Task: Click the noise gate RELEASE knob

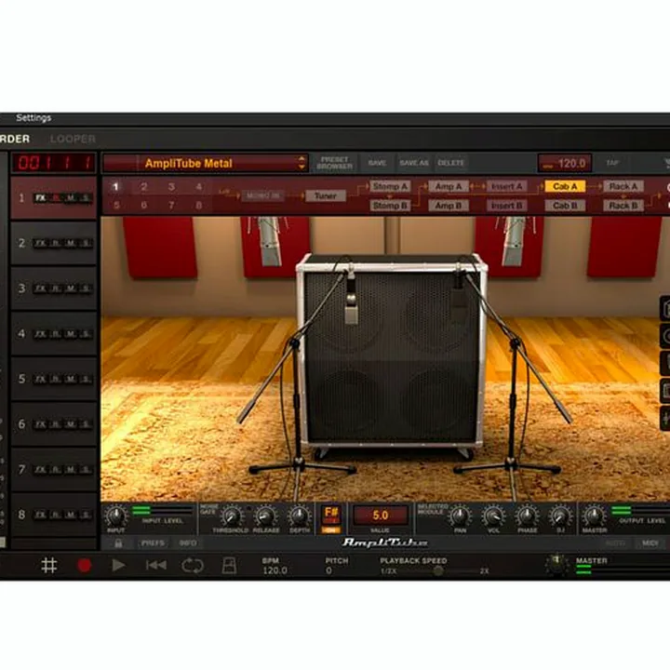Action: tap(266, 516)
